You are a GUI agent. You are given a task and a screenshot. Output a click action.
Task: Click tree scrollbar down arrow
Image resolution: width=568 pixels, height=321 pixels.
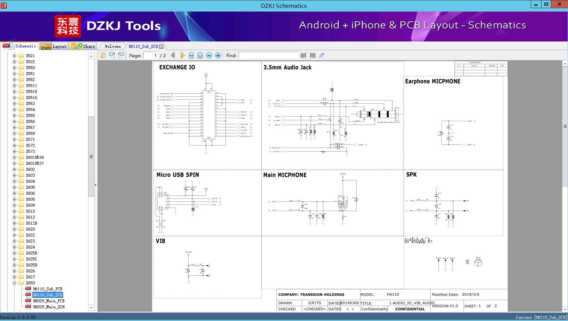pos(91,308)
